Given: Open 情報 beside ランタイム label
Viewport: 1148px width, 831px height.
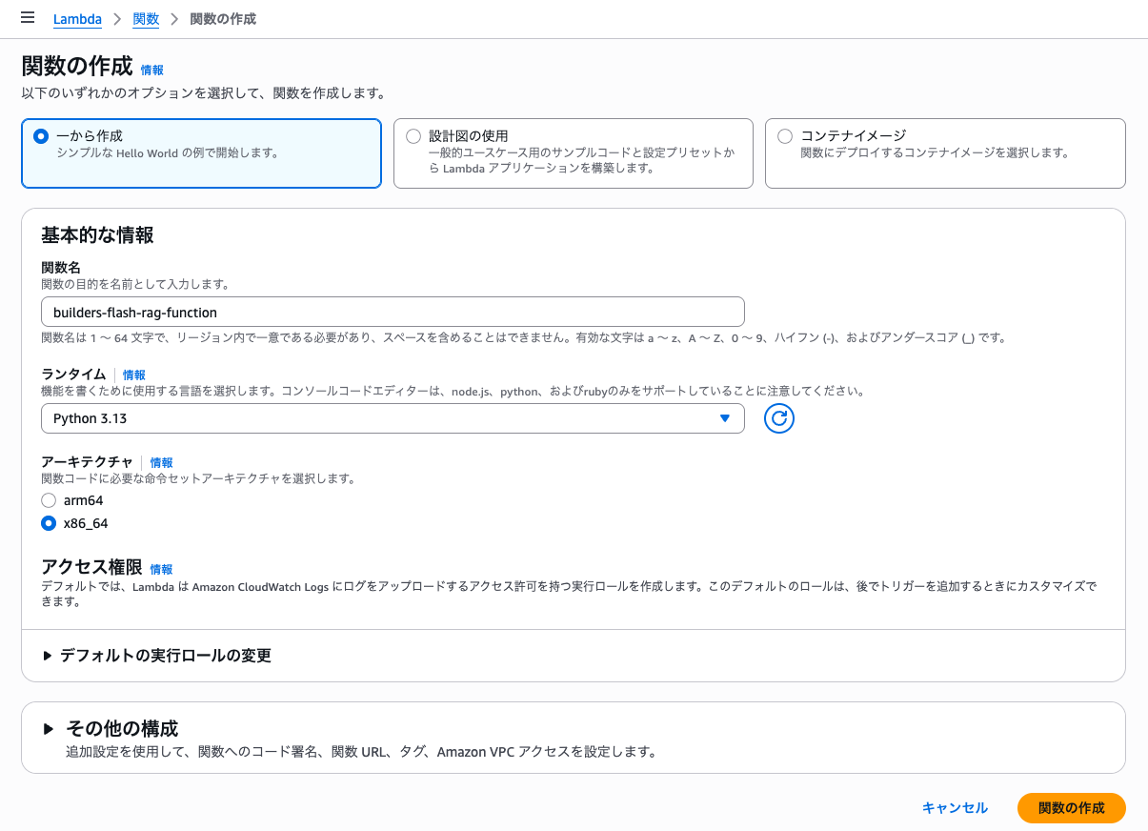Looking at the screenshot, I should 133,375.
